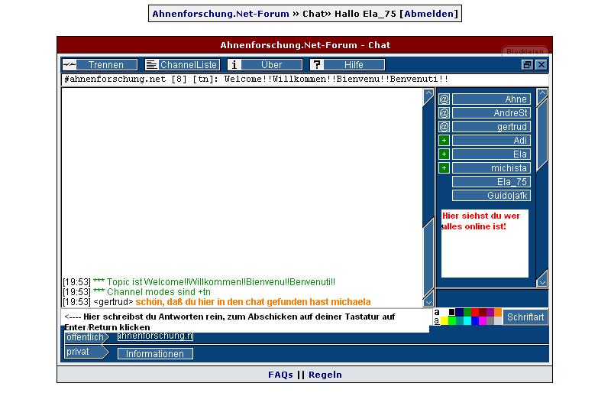Click the @ operator icon beside Ahne
The image size is (598, 393).
click(x=444, y=99)
